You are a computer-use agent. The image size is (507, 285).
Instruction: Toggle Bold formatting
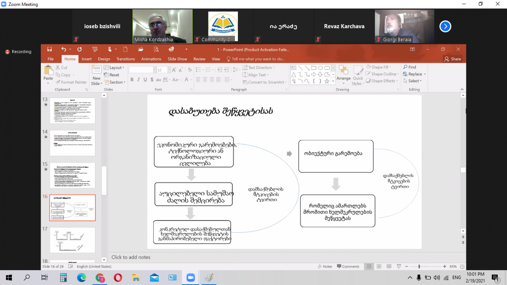[132, 79]
